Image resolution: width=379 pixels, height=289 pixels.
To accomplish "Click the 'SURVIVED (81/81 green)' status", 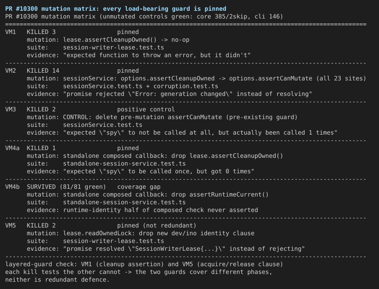I will [x=67, y=187].
